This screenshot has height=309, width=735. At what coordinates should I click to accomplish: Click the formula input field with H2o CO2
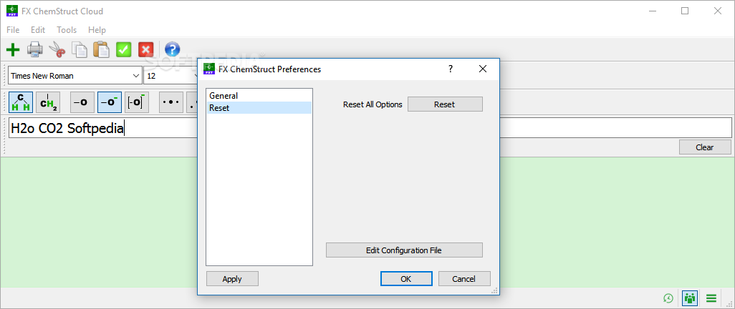pos(370,128)
